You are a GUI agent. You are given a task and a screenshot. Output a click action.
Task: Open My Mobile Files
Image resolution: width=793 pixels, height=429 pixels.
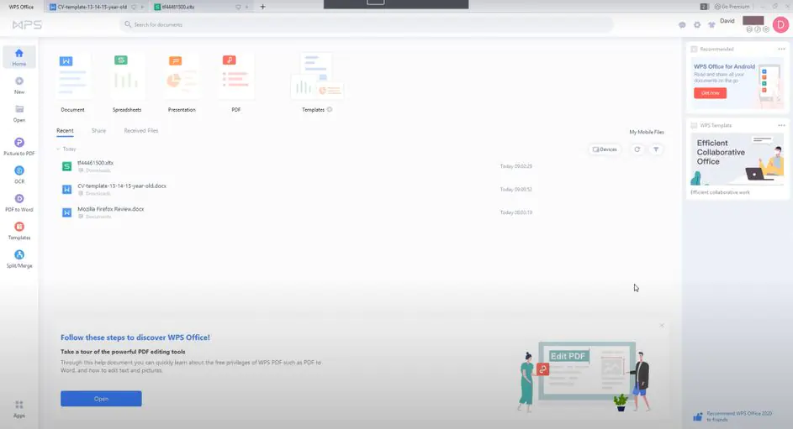point(647,133)
